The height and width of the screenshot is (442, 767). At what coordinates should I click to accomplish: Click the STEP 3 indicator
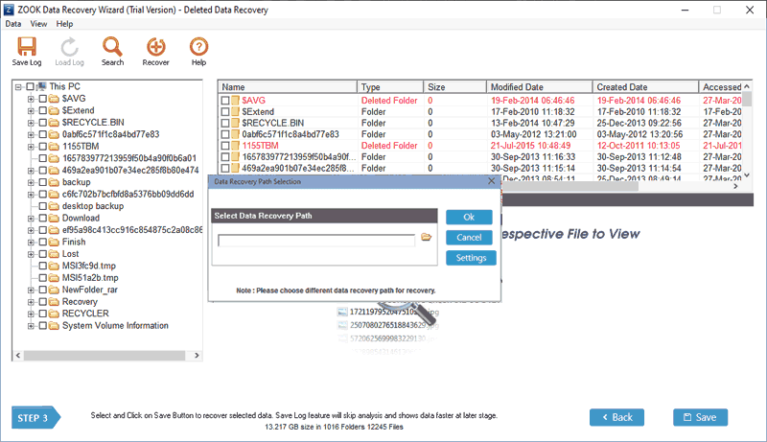[35, 418]
